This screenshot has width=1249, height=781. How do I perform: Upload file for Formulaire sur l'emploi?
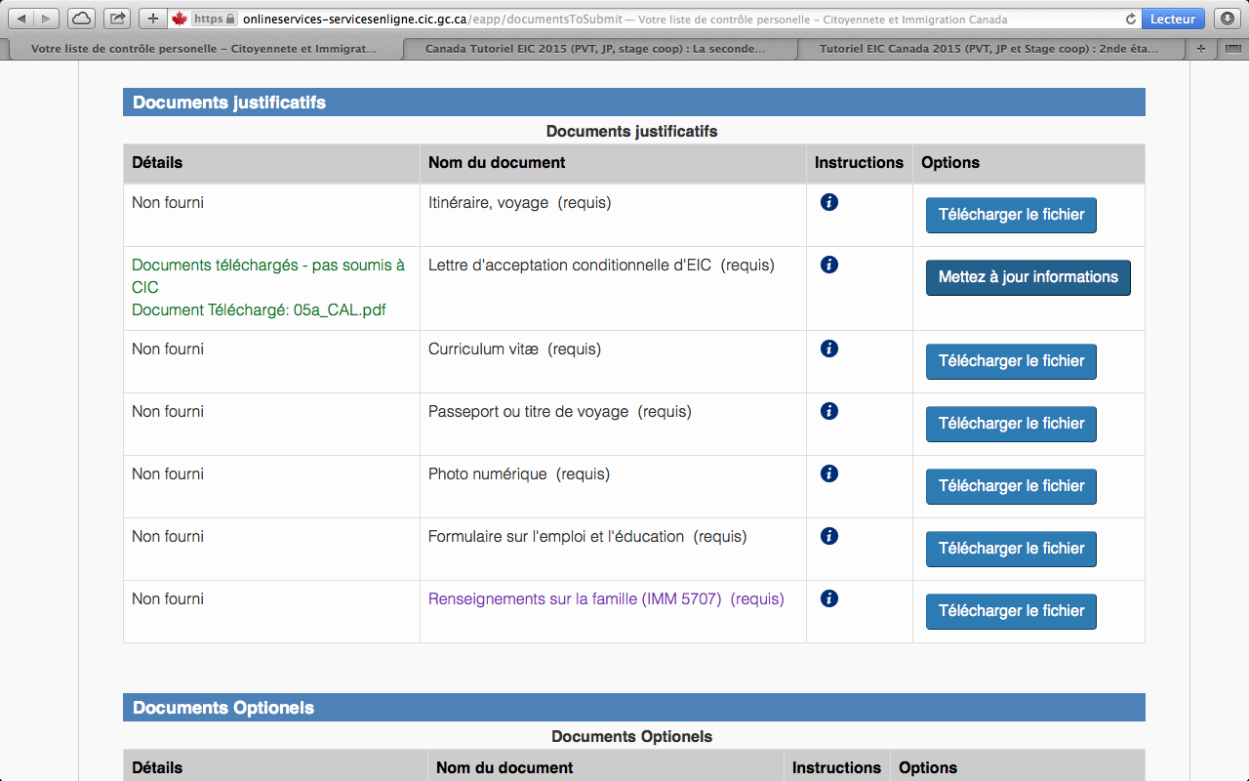(1011, 549)
